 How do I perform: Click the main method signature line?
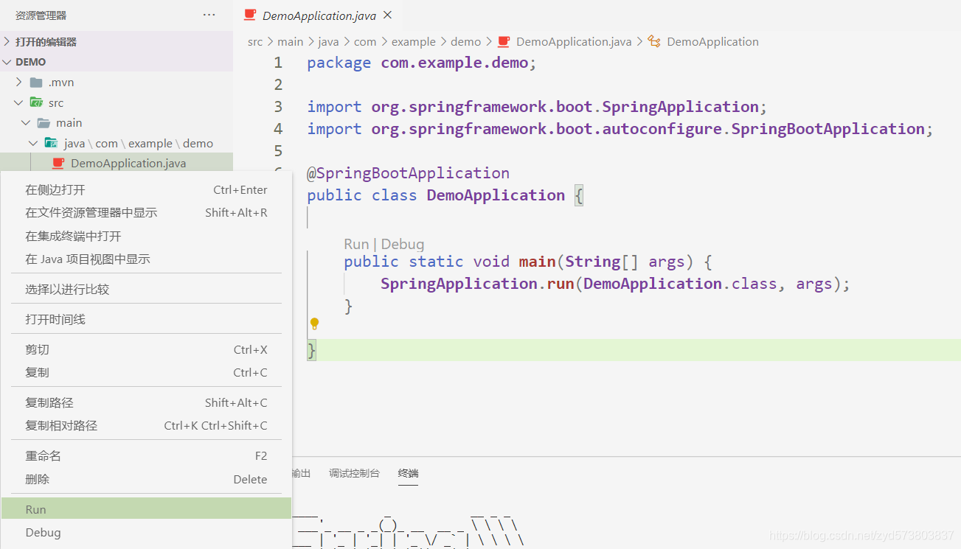pos(528,262)
